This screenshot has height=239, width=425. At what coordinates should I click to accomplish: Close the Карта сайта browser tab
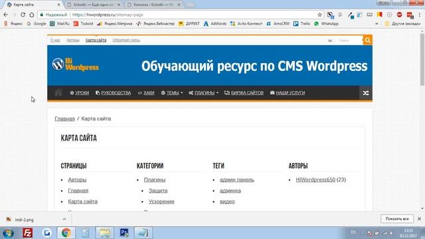click(x=59, y=5)
